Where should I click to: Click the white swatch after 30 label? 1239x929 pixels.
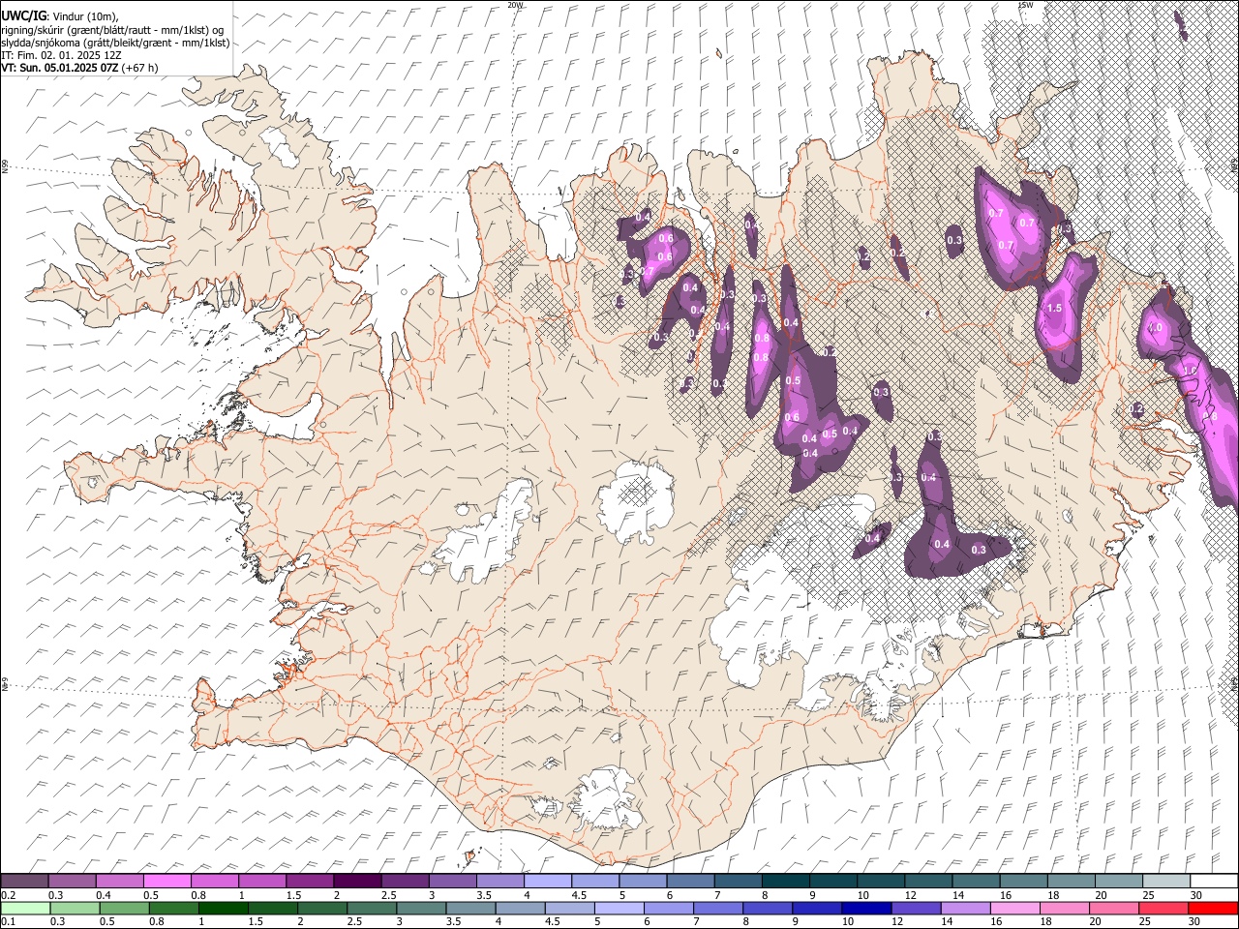(1213, 882)
